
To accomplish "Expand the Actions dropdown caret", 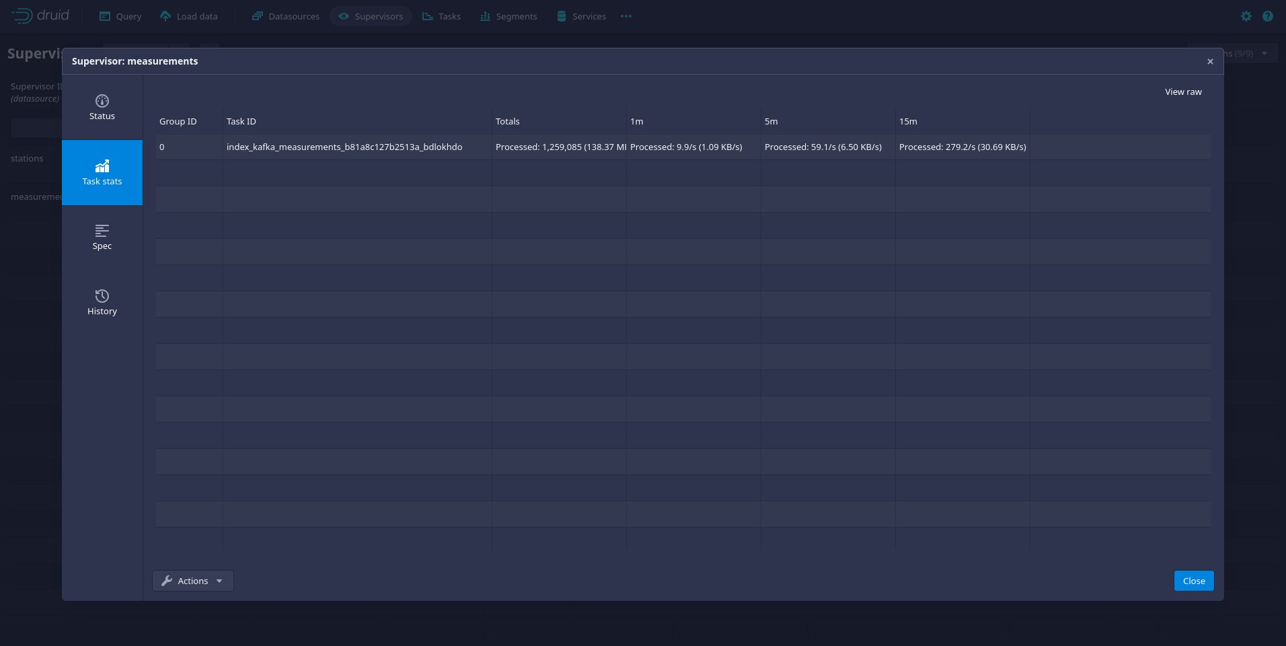I will (219, 581).
